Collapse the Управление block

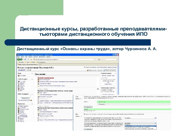click(32, 104)
